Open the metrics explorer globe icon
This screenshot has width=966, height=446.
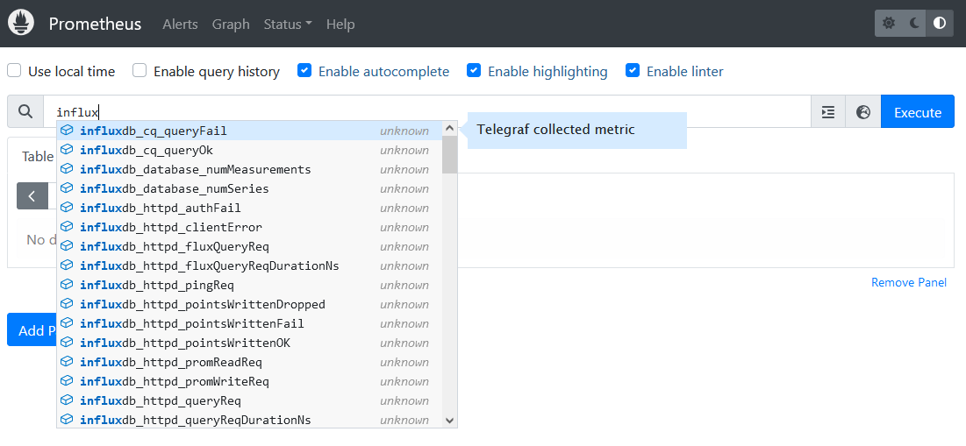863,112
